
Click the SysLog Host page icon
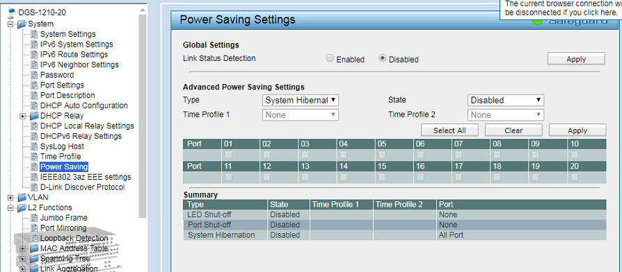pos(34,146)
